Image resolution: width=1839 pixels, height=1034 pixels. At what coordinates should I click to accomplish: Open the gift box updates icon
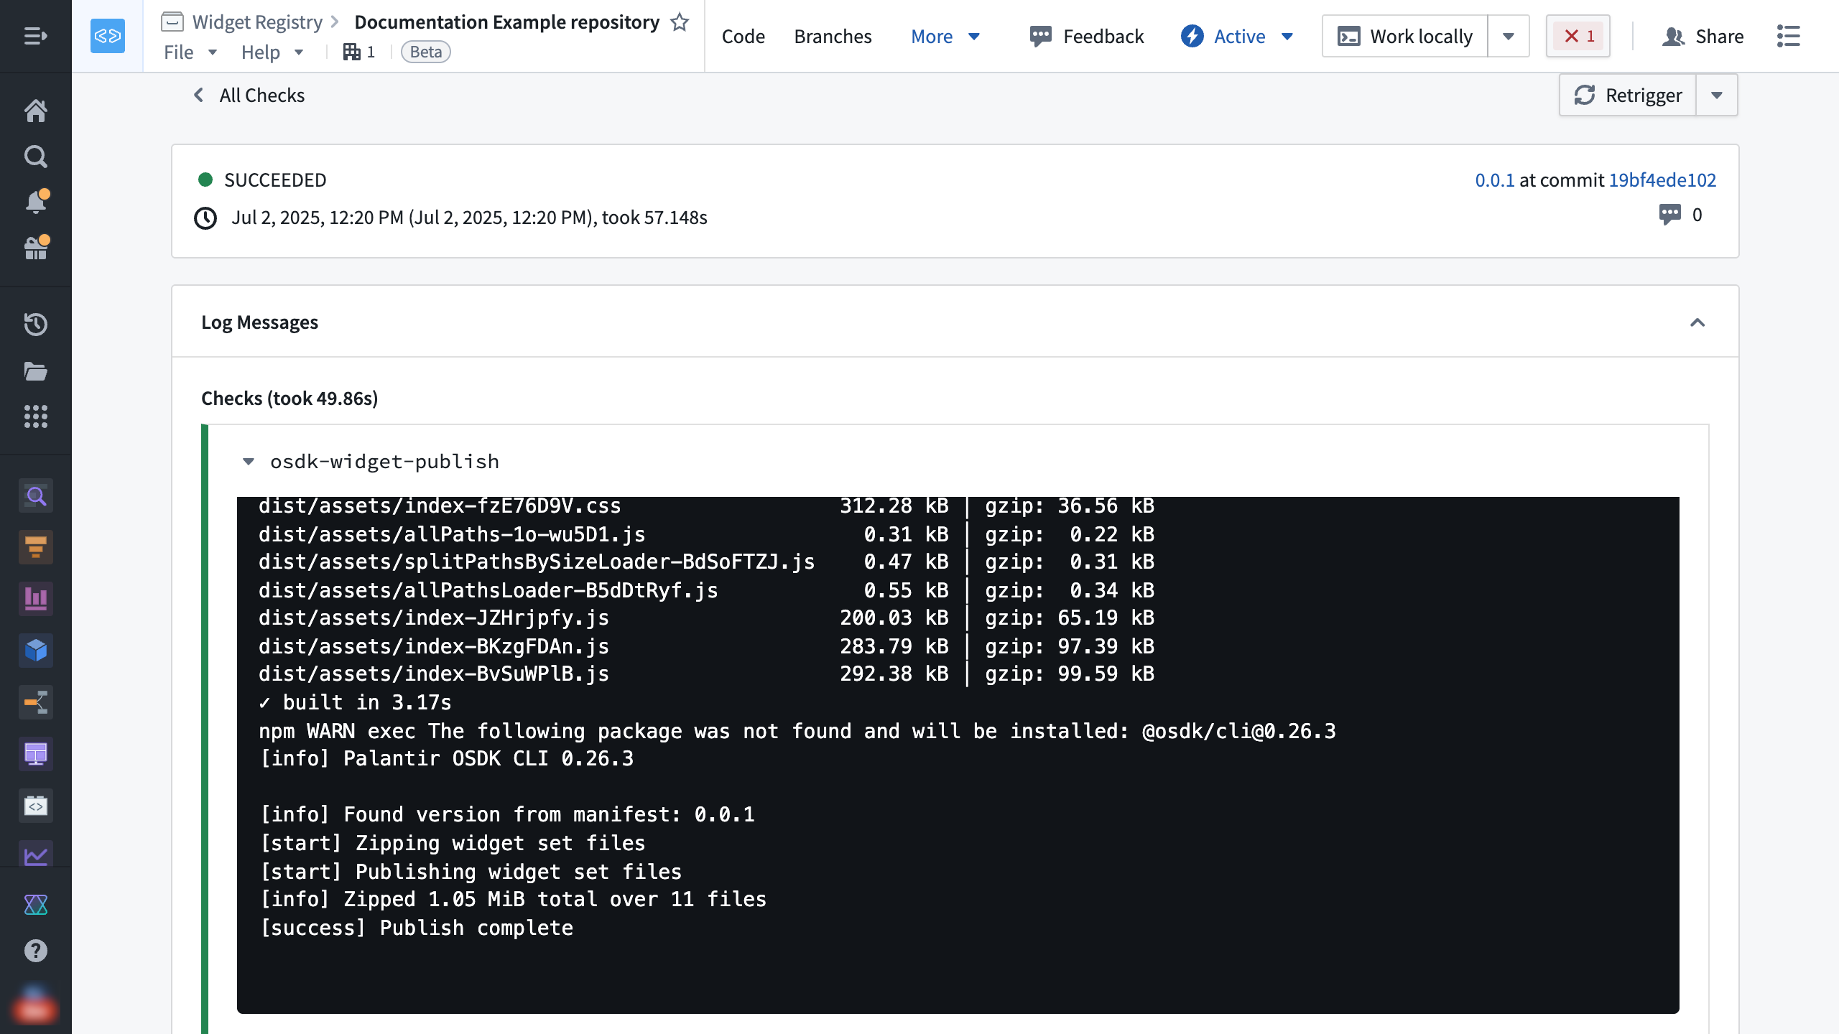point(36,248)
